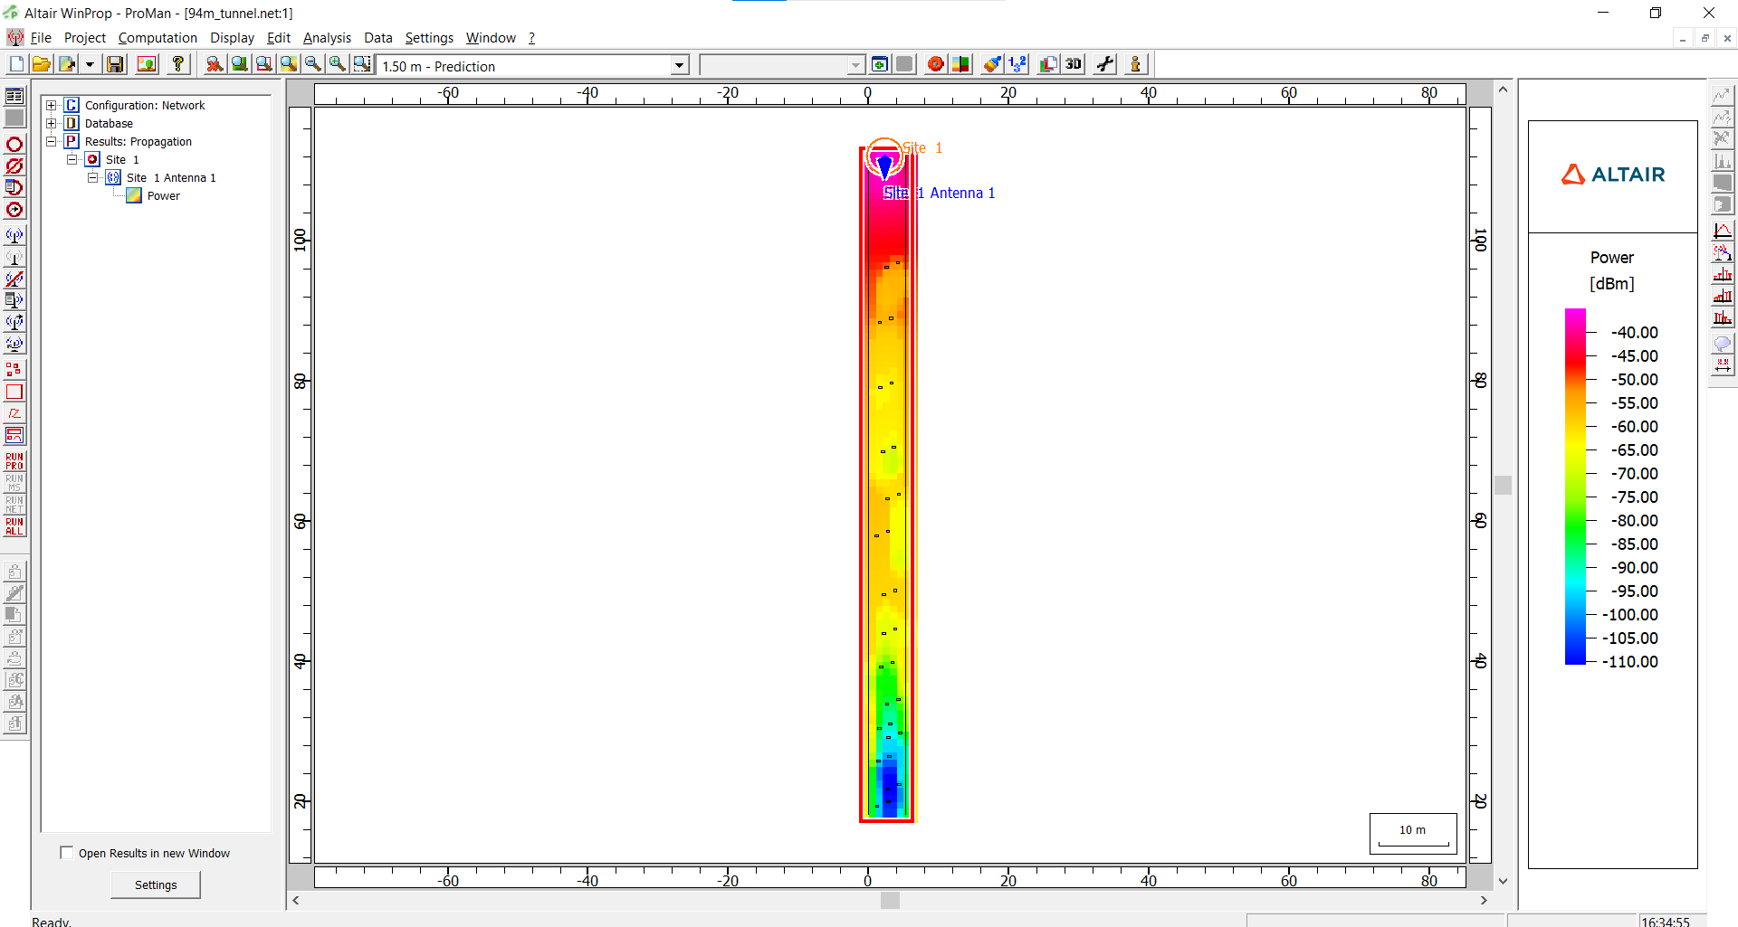1738x927 pixels.
Task: Click the blue antenna add icon in sidebar
Action: (14, 236)
